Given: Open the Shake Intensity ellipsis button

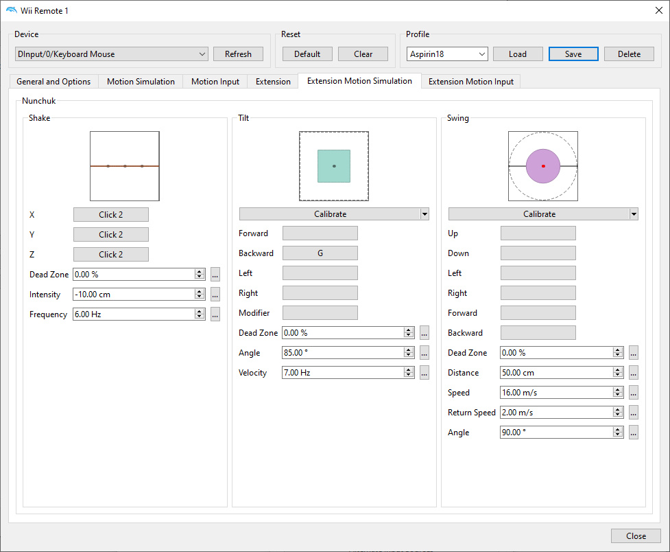Looking at the screenshot, I should [215, 295].
